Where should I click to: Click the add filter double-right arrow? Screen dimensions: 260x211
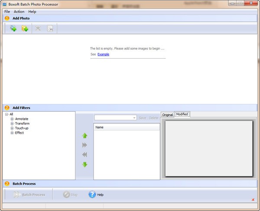[x=84, y=145]
